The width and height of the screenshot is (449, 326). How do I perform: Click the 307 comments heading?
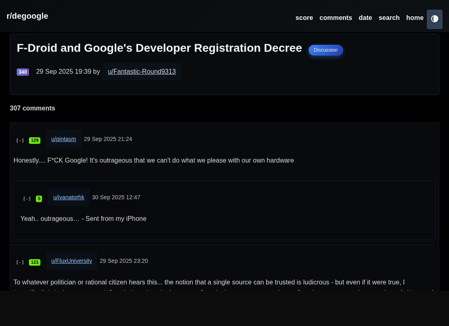click(32, 108)
